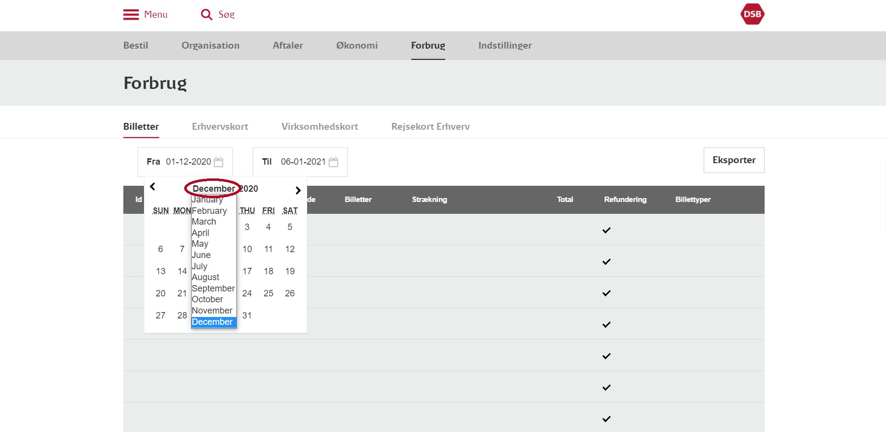The height and width of the screenshot is (432, 886).
Task: Open the hamburger Menu icon
Action: (131, 15)
